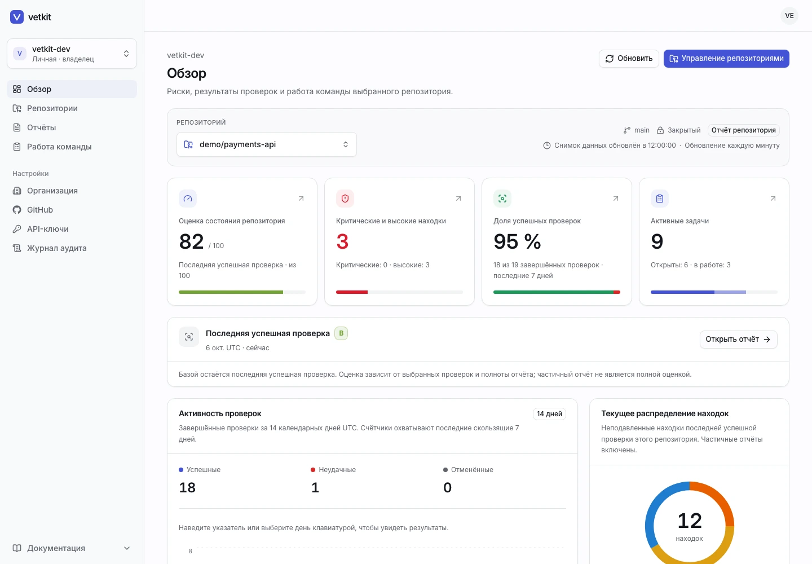Click the Обзор grid icon in the sidebar
The width and height of the screenshot is (812, 564).
point(17,89)
